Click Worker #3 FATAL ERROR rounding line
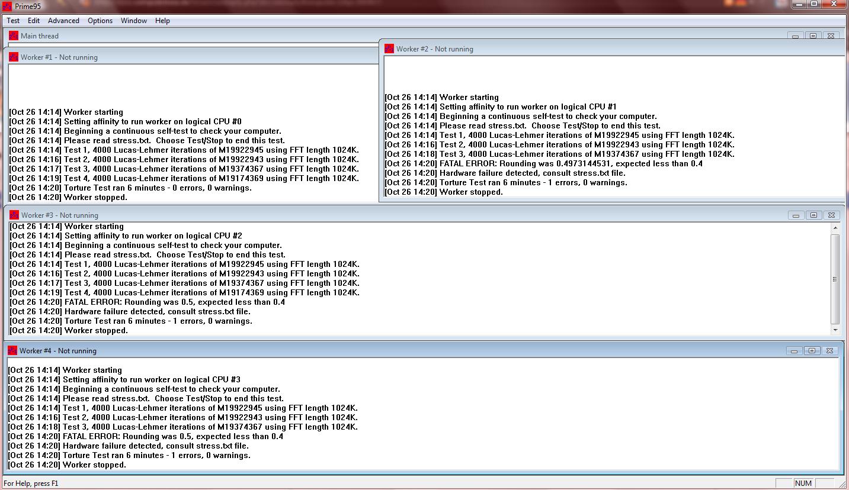Screen dimensions: 849x490 [x=147, y=302]
